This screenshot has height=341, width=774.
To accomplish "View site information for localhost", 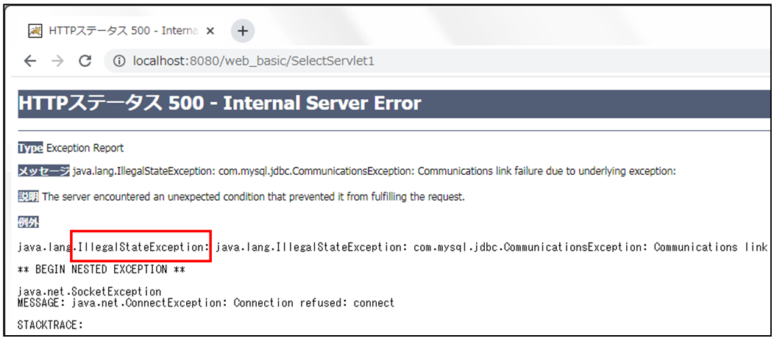I will (119, 61).
